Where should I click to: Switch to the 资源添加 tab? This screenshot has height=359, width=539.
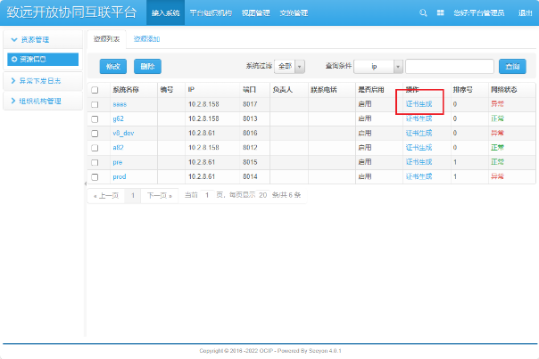click(x=146, y=39)
